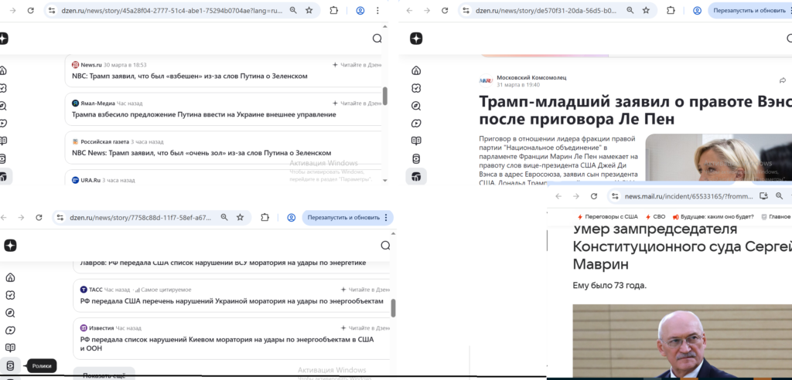Click Dzen logo in Le Pen article window
The width and height of the screenshot is (792, 380).
coord(416,39)
